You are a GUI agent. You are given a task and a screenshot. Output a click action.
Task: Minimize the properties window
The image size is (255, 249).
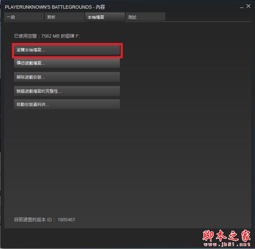coord(242,7)
